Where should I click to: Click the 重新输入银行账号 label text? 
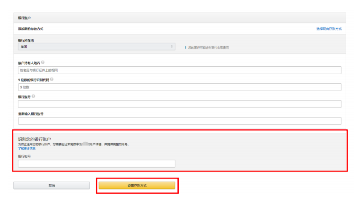[x=31, y=114]
